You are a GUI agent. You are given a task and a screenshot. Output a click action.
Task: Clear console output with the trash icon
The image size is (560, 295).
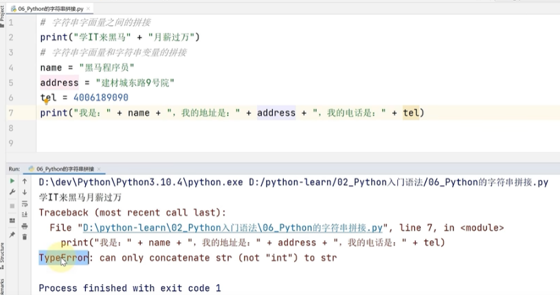(x=25, y=237)
